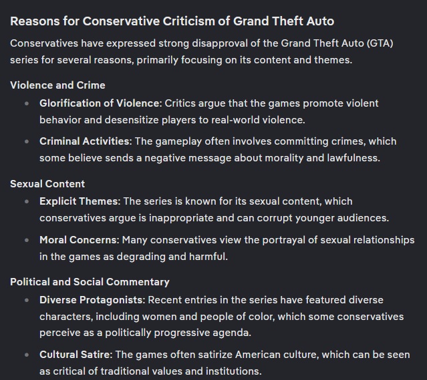Select the bold 'Moral Concerns' label
The width and height of the screenshot is (427, 380).
pyautogui.click(x=80, y=240)
